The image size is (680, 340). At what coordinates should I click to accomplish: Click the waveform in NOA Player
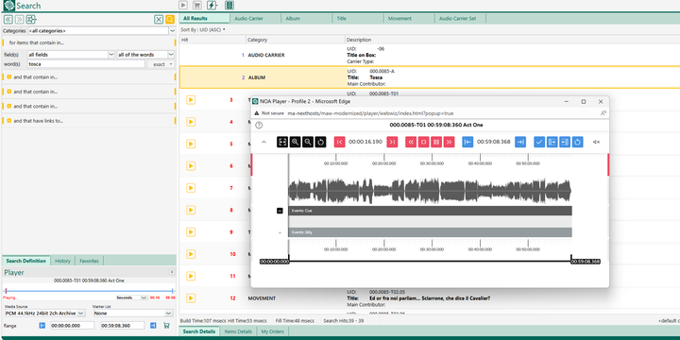click(430, 191)
